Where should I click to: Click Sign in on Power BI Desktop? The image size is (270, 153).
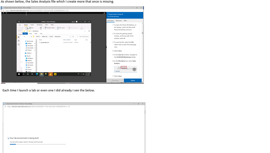pyautogui.click(x=73, y=22)
